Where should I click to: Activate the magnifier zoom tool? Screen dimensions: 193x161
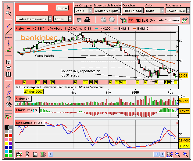tap(9, 13)
